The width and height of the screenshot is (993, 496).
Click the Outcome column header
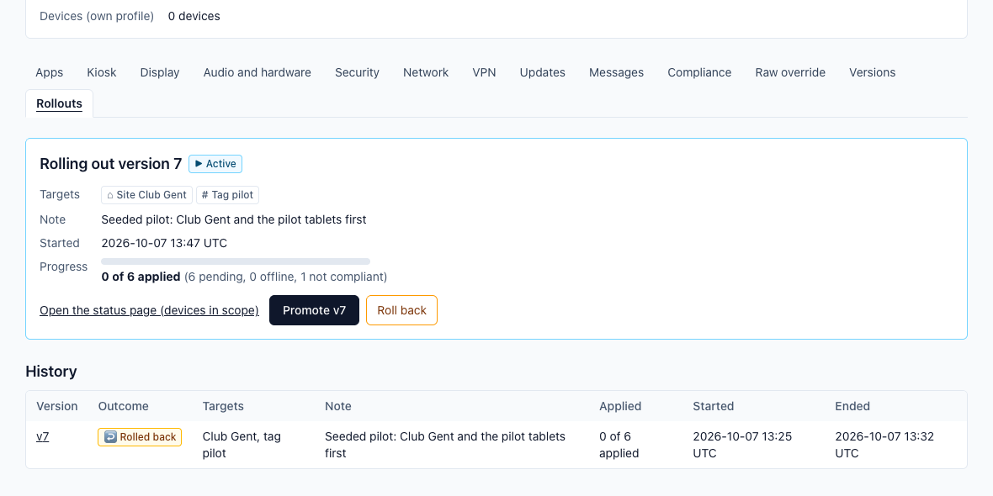tap(124, 406)
